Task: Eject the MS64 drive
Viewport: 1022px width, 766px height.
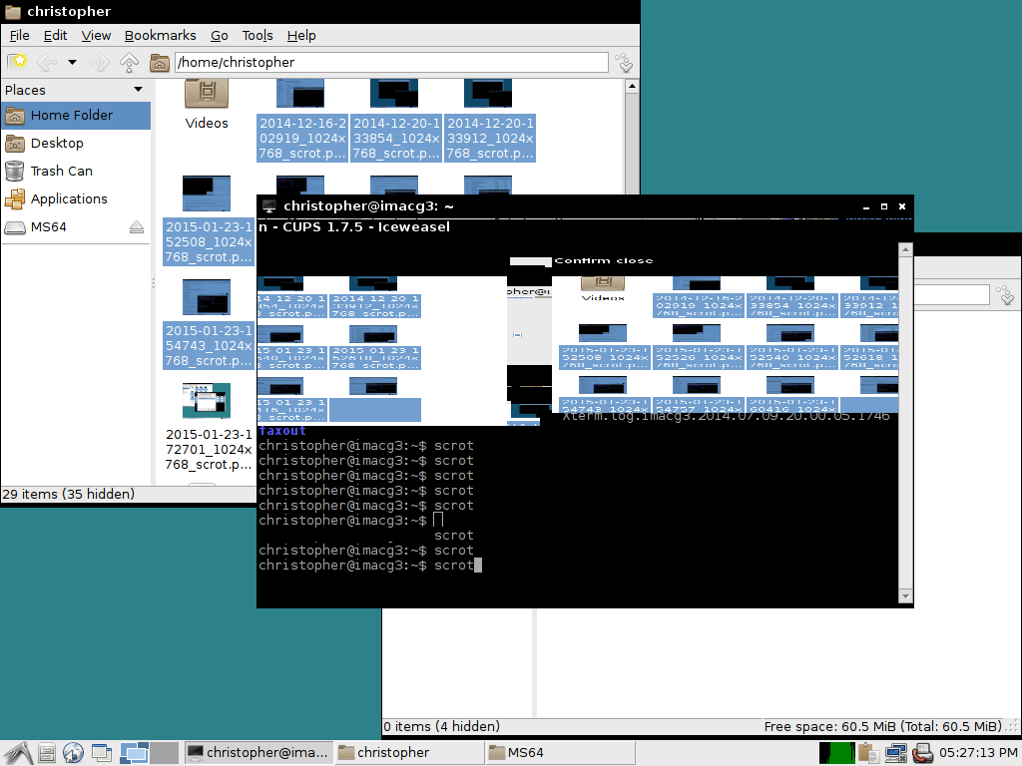Action: (137, 227)
